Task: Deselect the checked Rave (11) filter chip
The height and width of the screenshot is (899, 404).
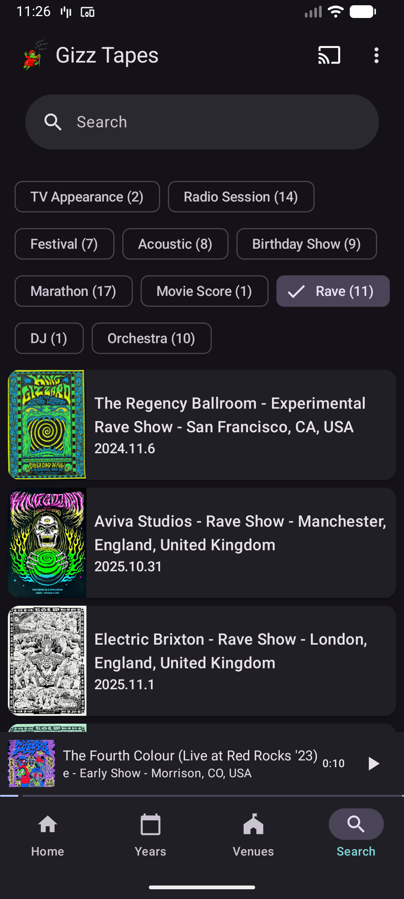Action: point(333,291)
